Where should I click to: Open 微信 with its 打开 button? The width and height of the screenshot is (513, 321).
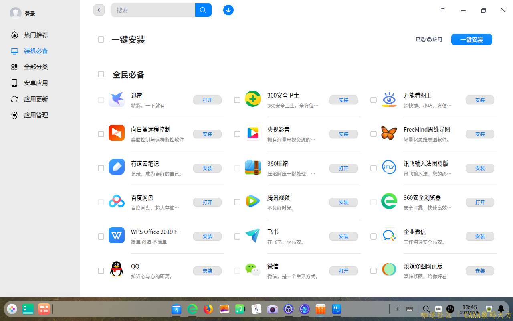(x=343, y=271)
